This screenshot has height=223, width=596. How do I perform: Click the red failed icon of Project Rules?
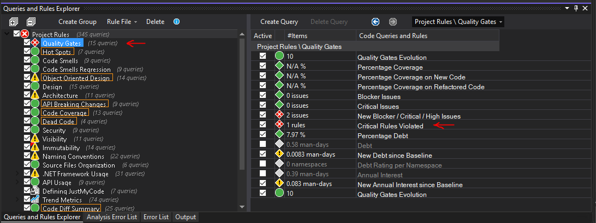(25, 34)
